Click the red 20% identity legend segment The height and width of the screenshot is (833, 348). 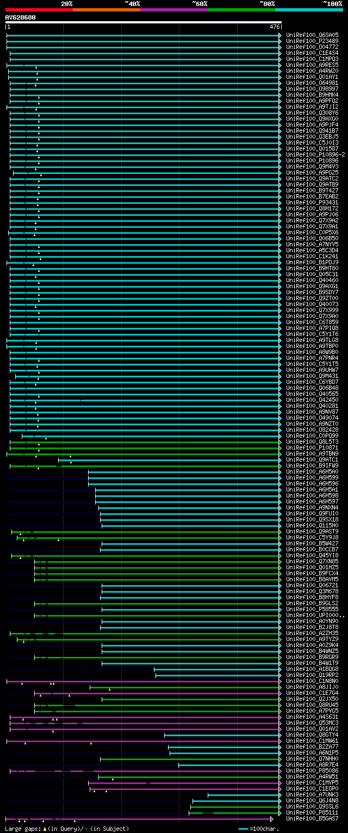pos(39,10)
